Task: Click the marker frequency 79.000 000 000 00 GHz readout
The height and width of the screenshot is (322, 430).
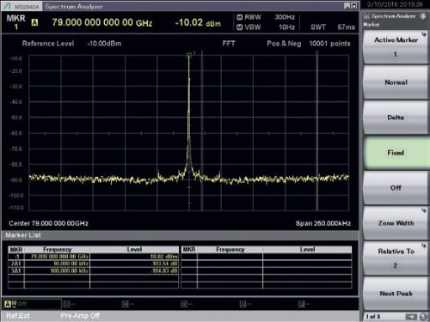Action: [102, 22]
